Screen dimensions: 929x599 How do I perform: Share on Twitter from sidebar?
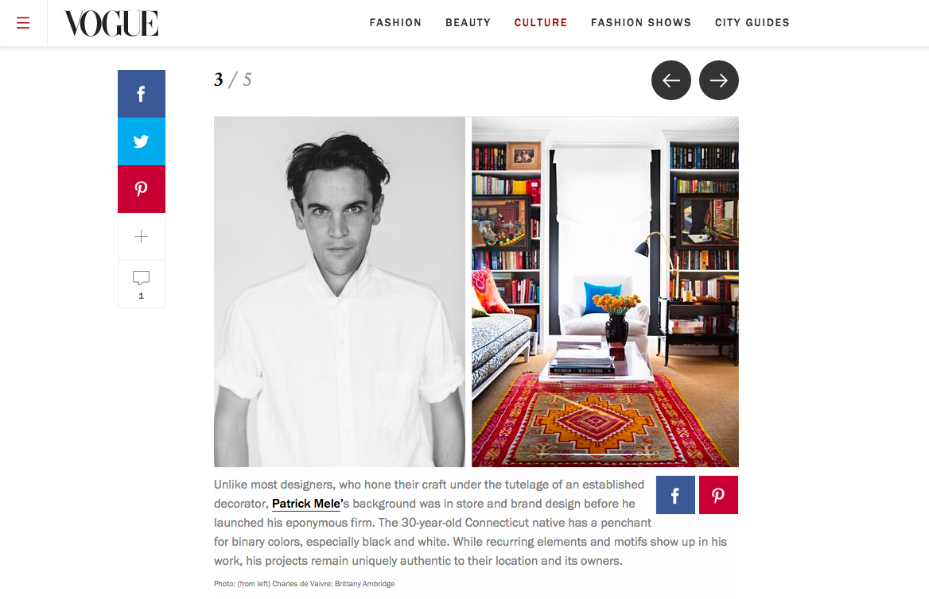(x=142, y=141)
